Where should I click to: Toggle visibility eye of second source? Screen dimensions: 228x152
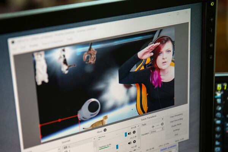[x=65, y=150]
